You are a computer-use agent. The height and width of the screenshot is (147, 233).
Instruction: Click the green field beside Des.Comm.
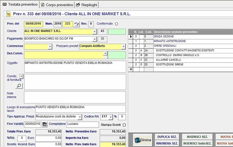click(117, 55)
